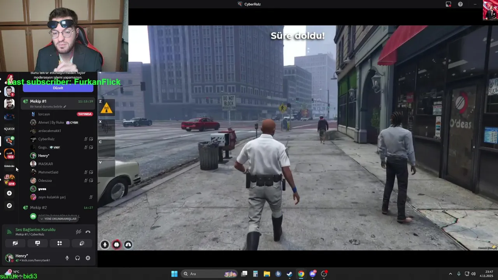Add a server with plus icon
Viewport: 498px width, 280px height.
pyautogui.click(x=9, y=193)
